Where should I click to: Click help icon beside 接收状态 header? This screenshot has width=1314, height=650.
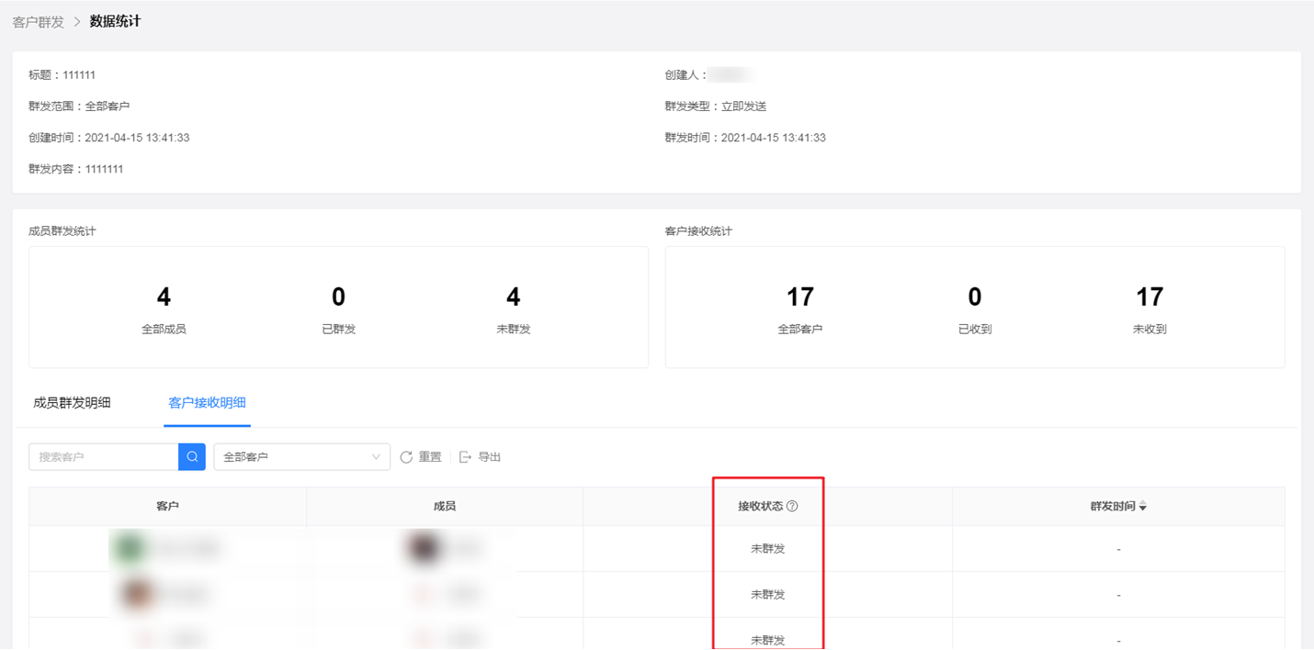tap(792, 506)
